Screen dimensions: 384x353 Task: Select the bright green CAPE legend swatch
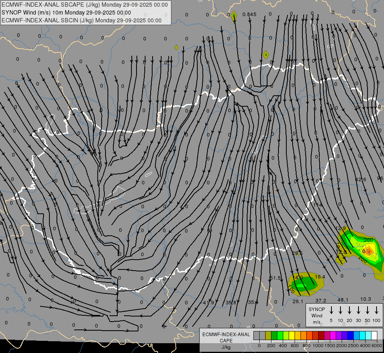point(280,335)
